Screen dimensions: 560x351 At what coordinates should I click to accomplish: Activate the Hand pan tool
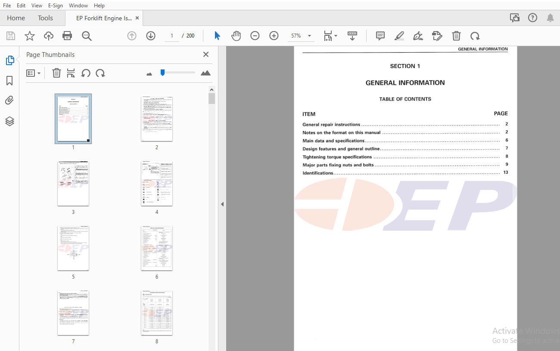[236, 36]
